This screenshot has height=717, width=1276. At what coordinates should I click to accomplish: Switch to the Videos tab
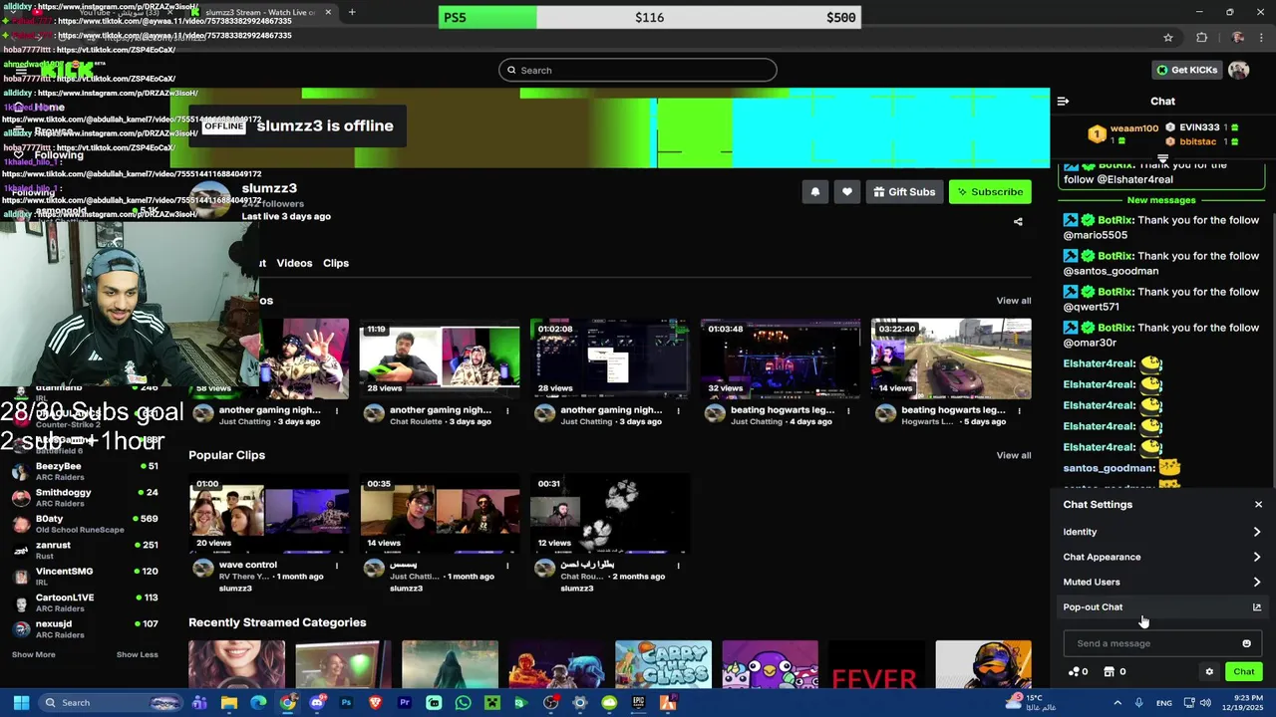point(294,263)
